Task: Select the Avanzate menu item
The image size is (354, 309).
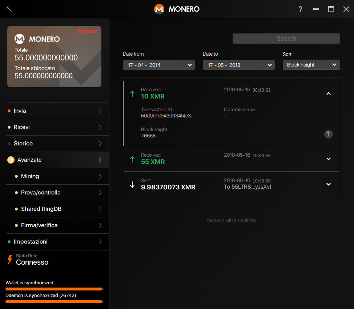Action: (57, 160)
